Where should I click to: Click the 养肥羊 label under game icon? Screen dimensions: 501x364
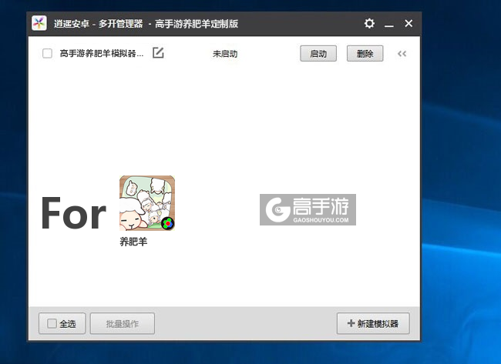pyautogui.click(x=133, y=242)
